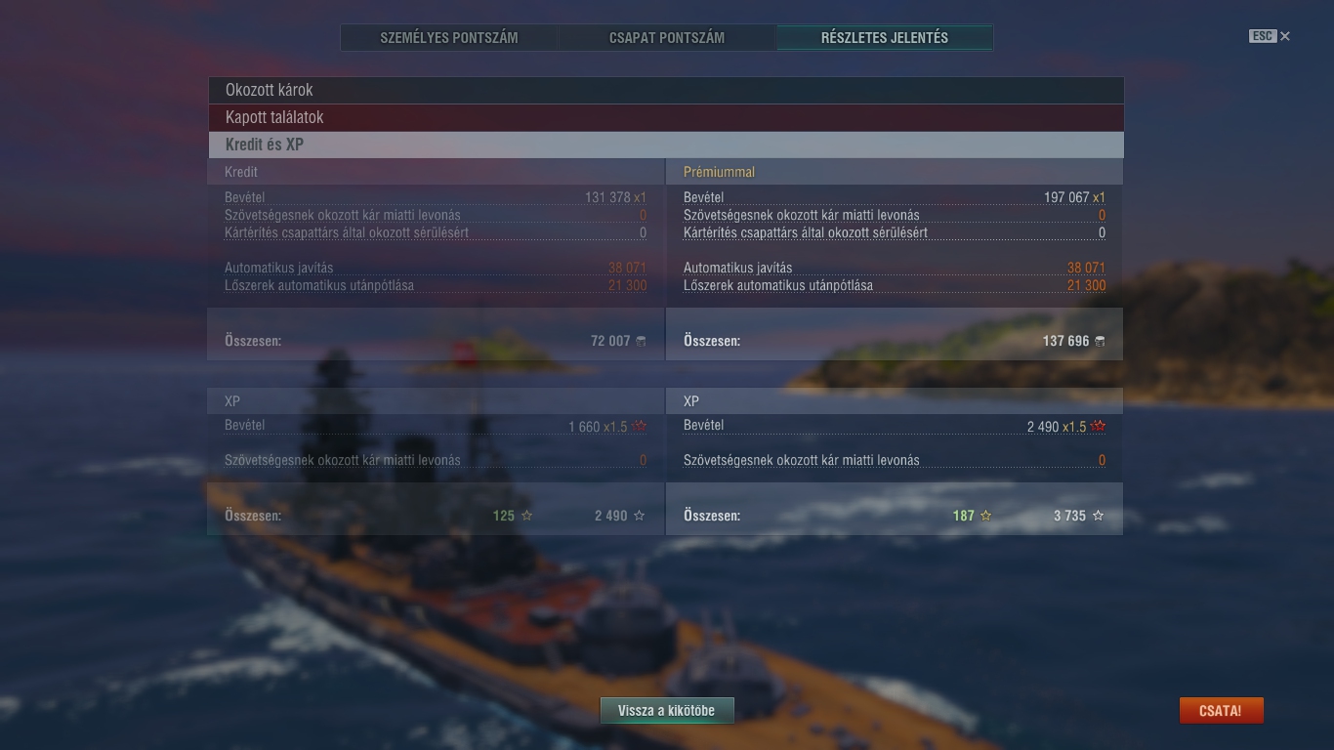This screenshot has height=750, width=1334.
Task: Open the CSAPAT PONTSZÁM tab
Action: tap(667, 38)
